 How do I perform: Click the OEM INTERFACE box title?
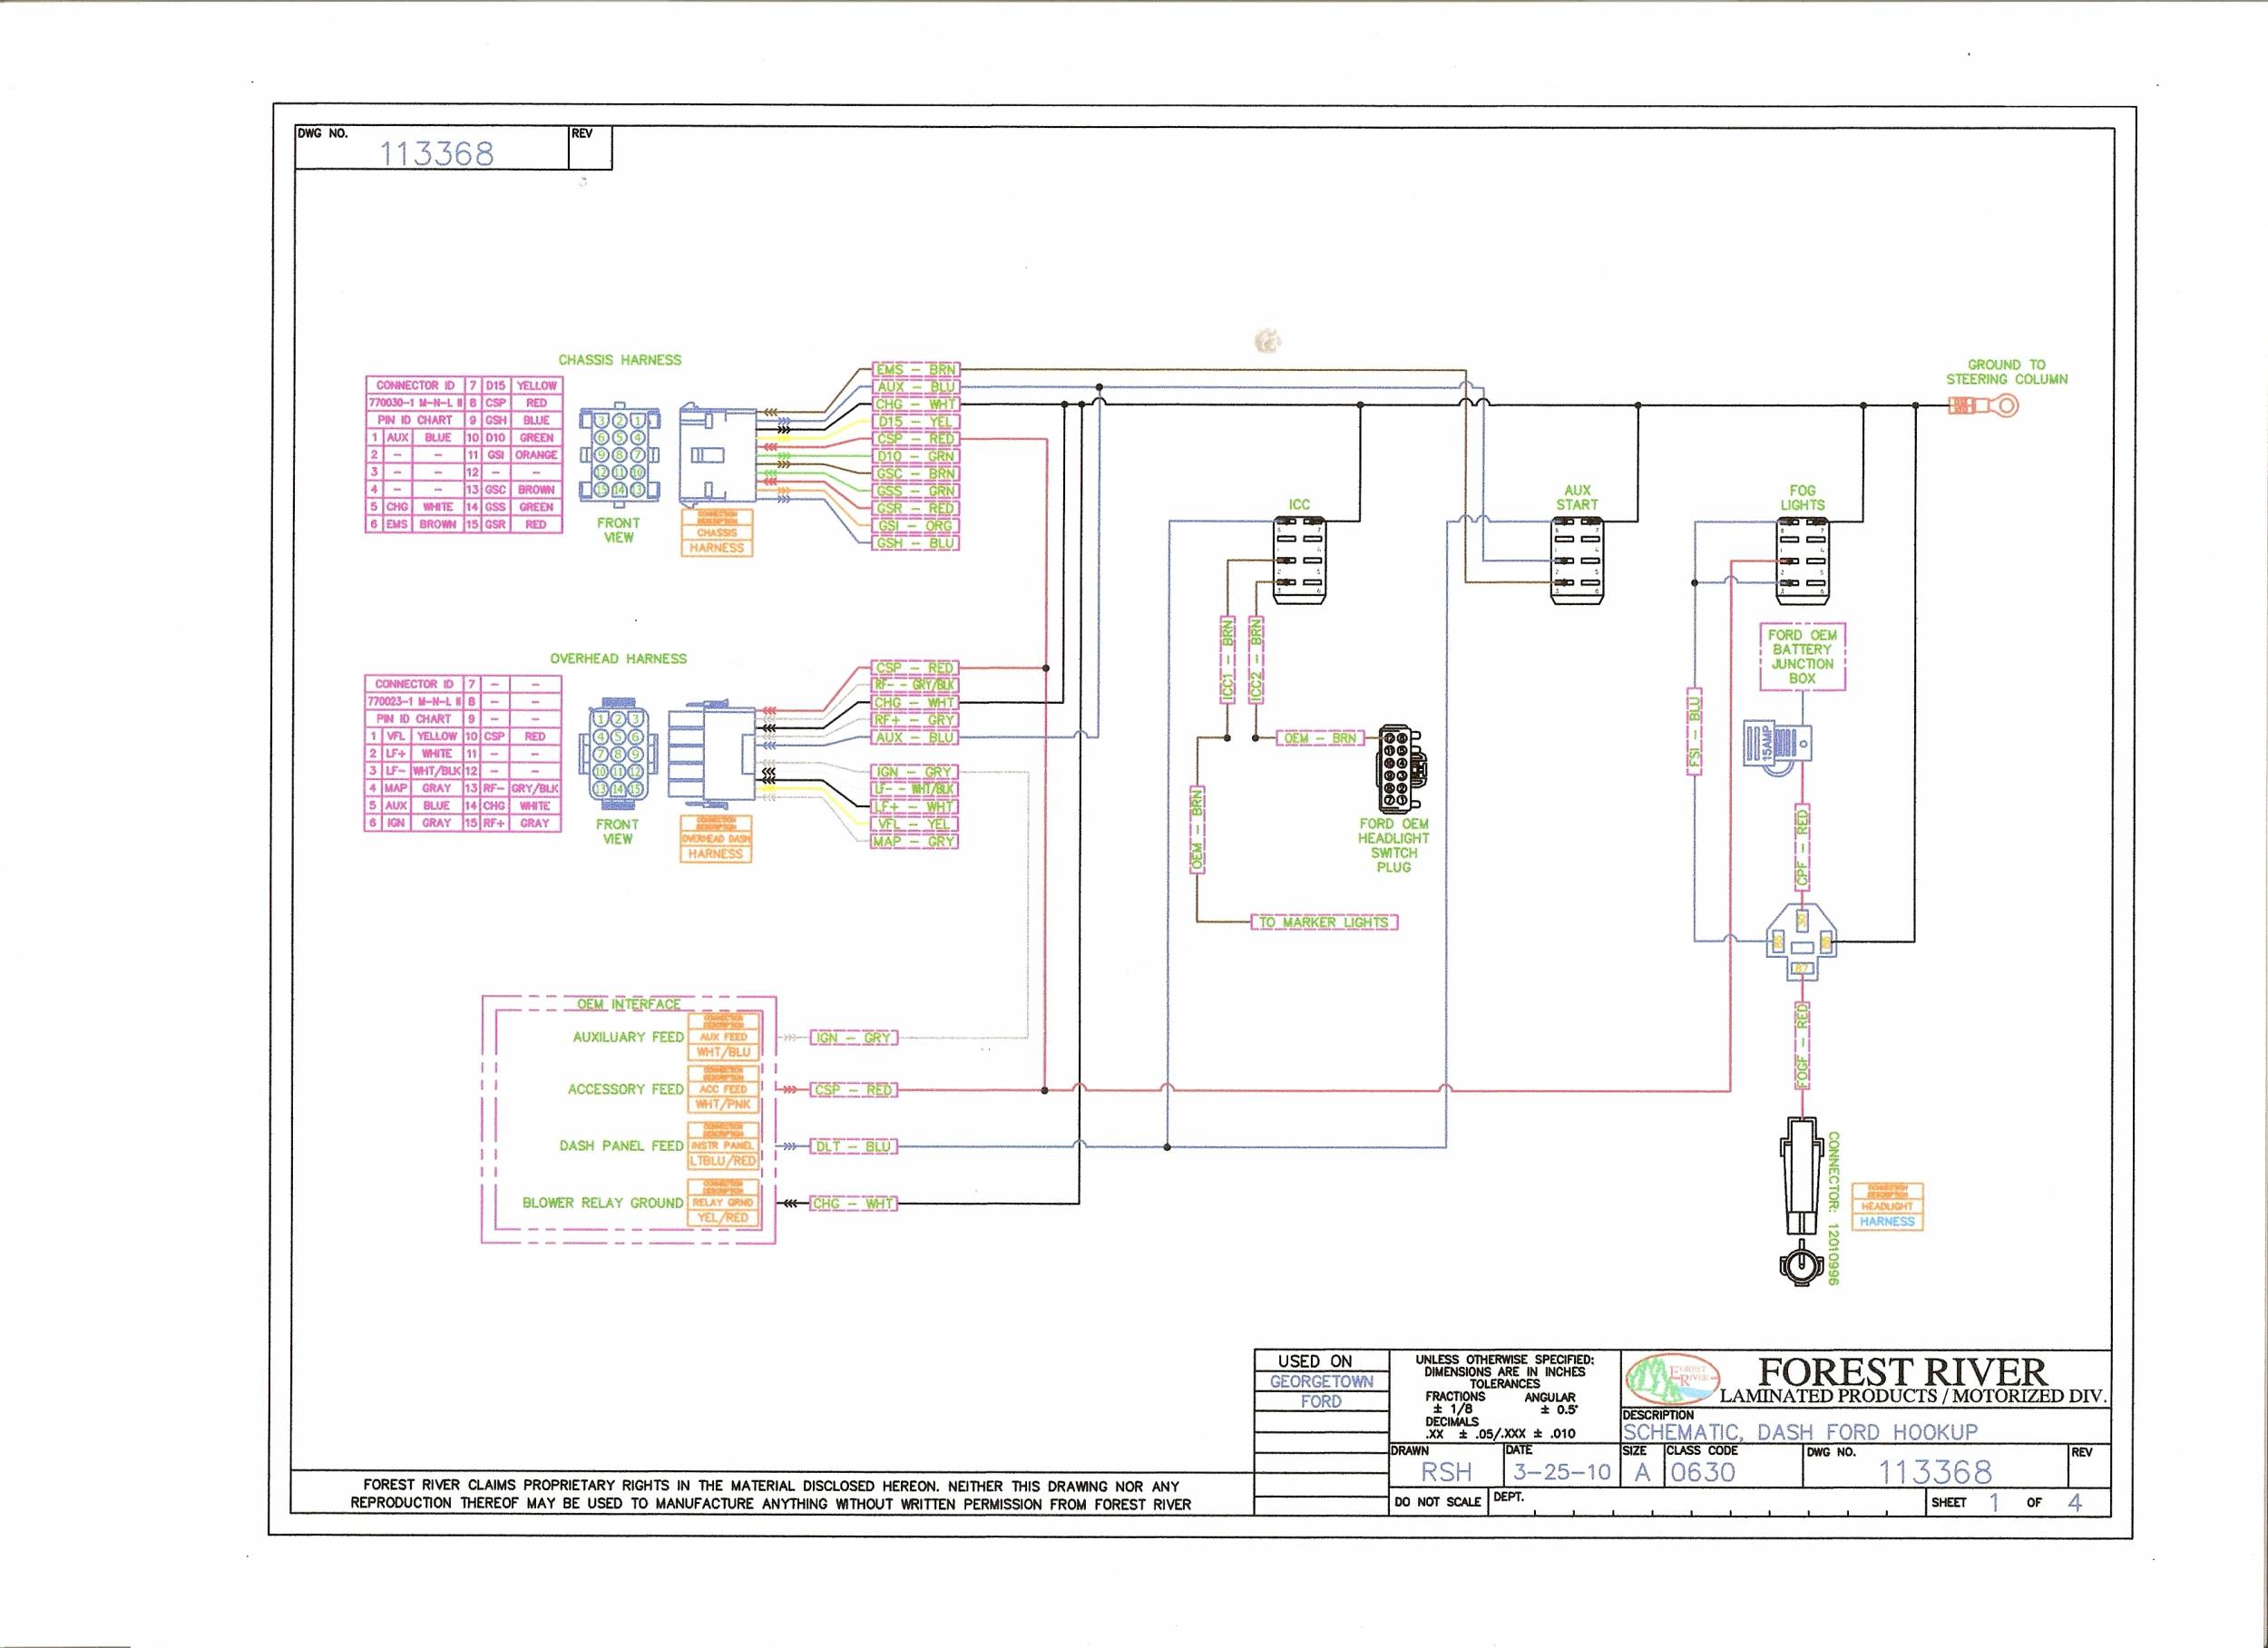628,1004
